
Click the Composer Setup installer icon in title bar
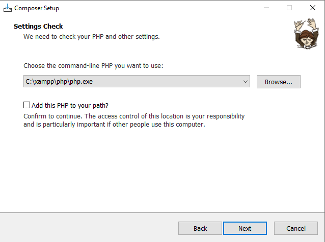(x=7, y=8)
